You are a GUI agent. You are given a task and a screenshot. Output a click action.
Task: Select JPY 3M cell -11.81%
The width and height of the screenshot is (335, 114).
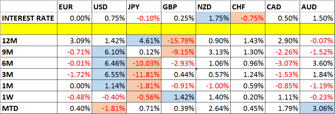(144, 74)
